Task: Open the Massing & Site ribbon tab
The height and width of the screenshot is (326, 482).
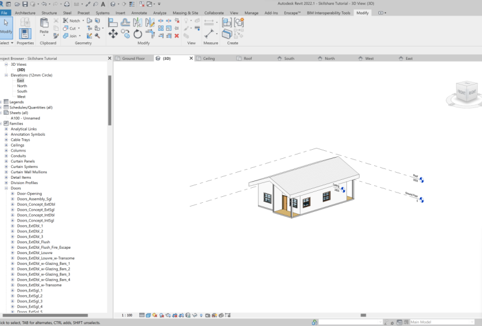Action: coord(185,13)
